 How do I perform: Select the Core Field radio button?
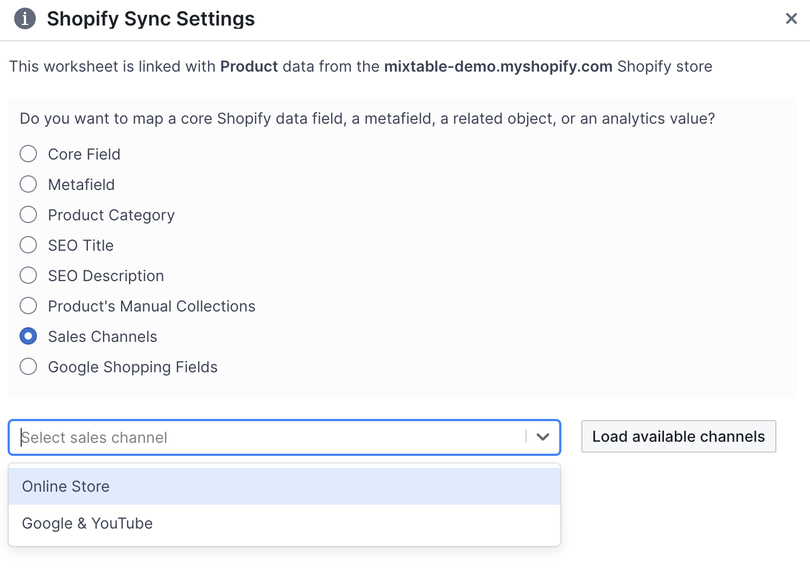(28, 154)
